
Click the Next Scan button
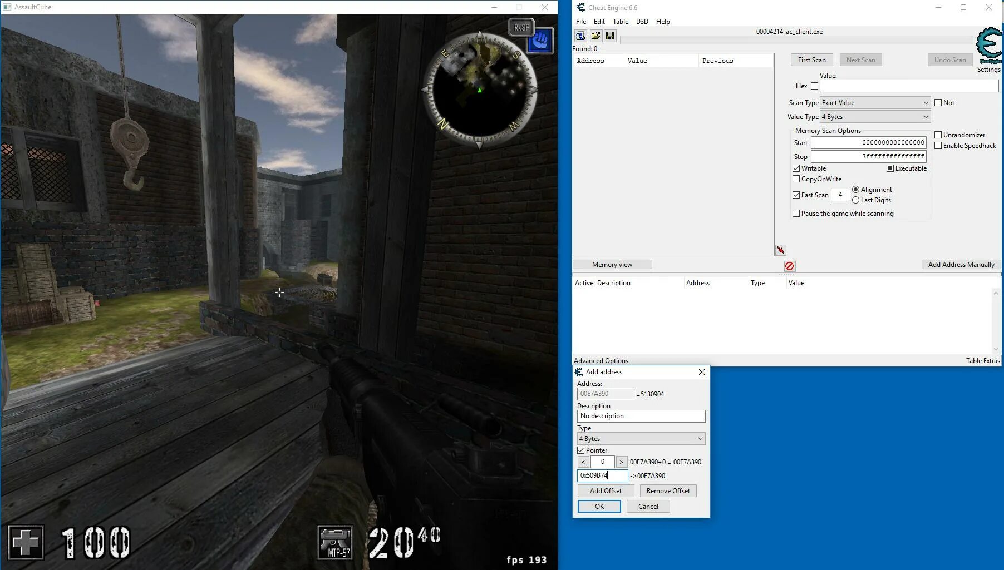860,60
